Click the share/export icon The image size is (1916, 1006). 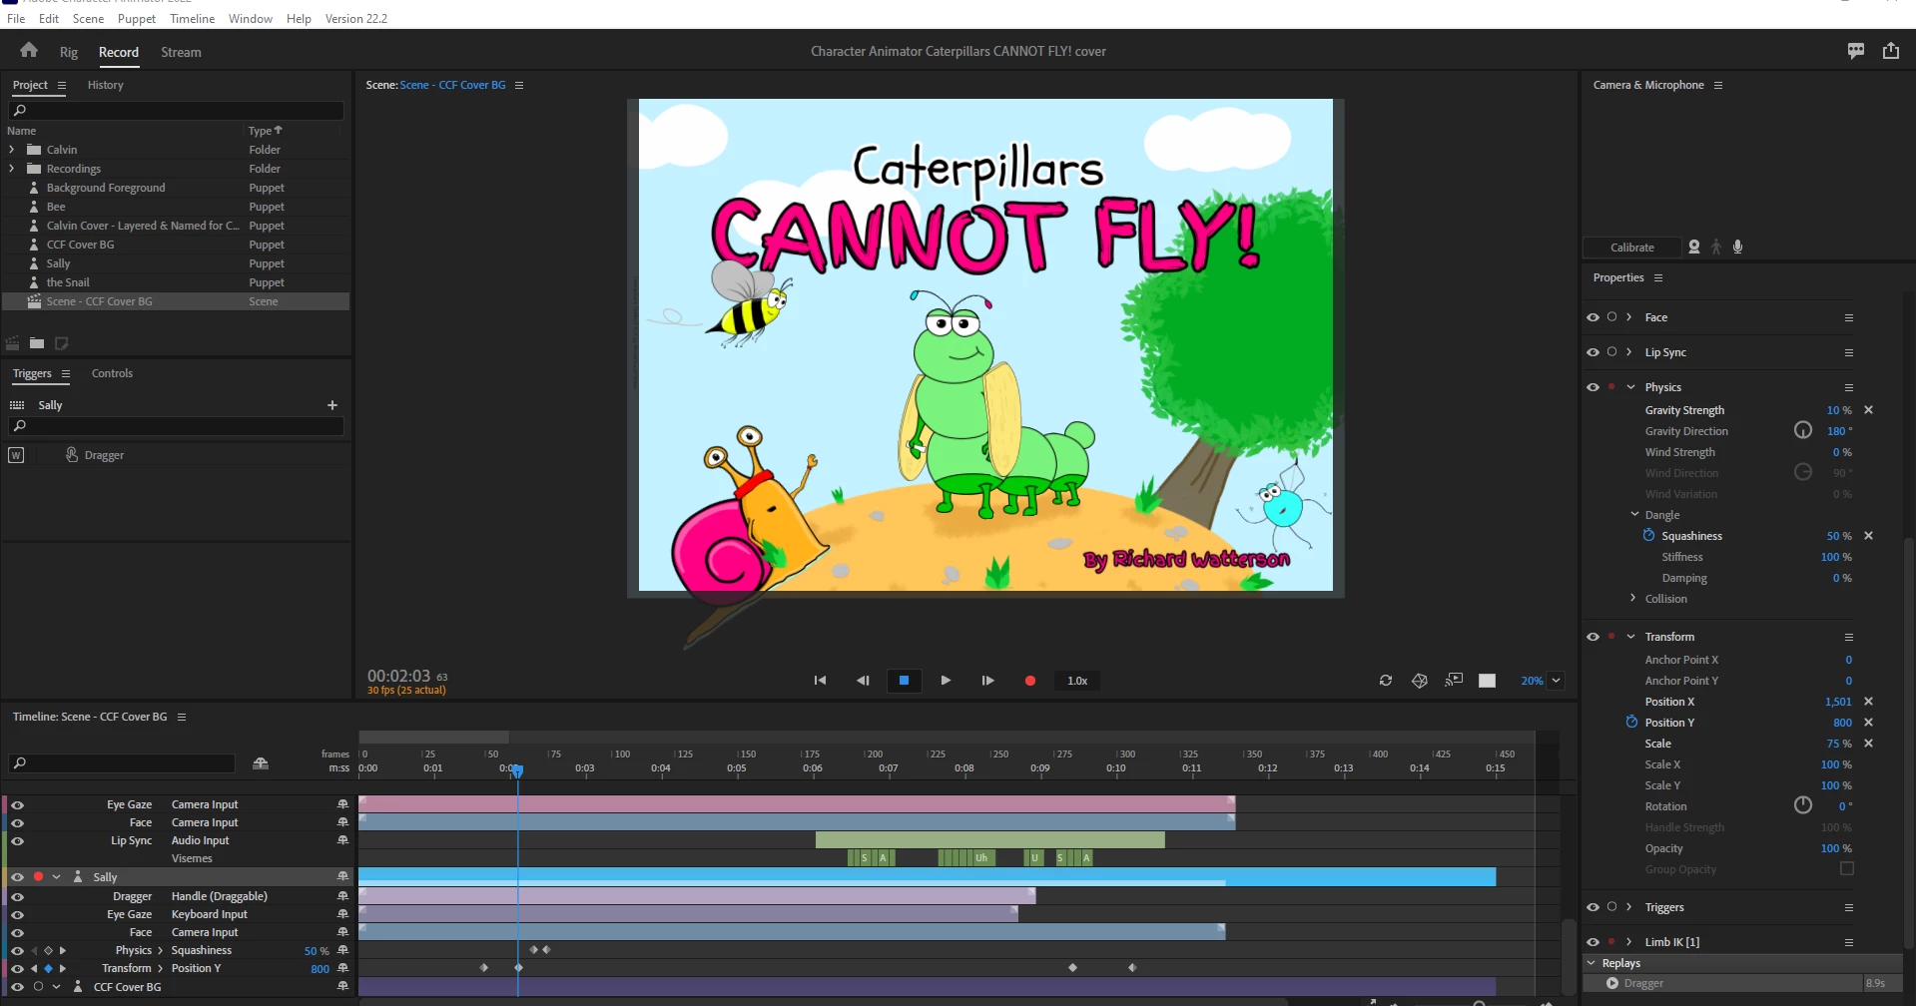1891,51
